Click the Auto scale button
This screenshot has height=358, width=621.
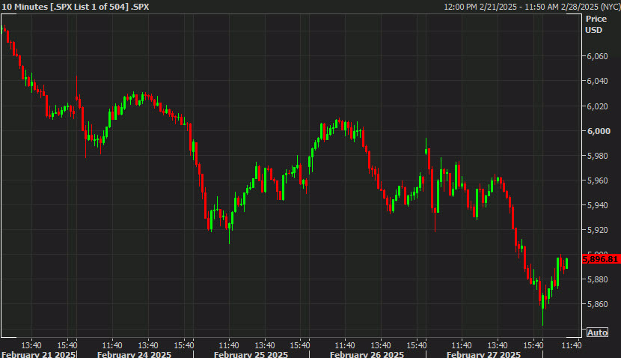click(x=597, y=333)
